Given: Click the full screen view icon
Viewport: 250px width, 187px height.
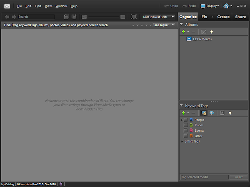Looking at the screenshot, I should pyautogui.click(x=133, y=17).
